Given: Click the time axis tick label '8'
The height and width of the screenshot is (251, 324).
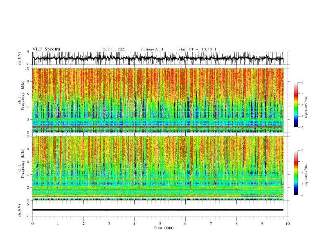Looking at the screenshot, I should (236, 224).
